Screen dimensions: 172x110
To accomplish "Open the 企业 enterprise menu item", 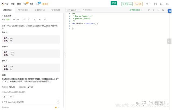I will pyautogui.click(x=38, y=4).
